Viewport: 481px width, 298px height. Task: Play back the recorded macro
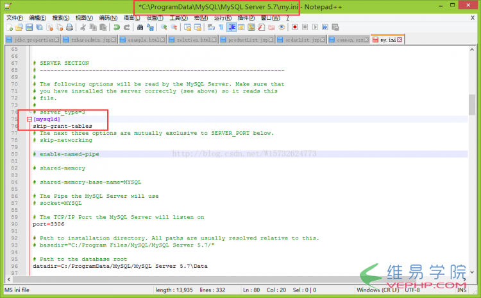315,28
